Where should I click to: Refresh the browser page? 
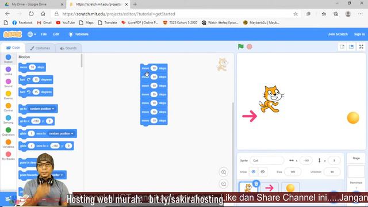[x=31, y=14]
